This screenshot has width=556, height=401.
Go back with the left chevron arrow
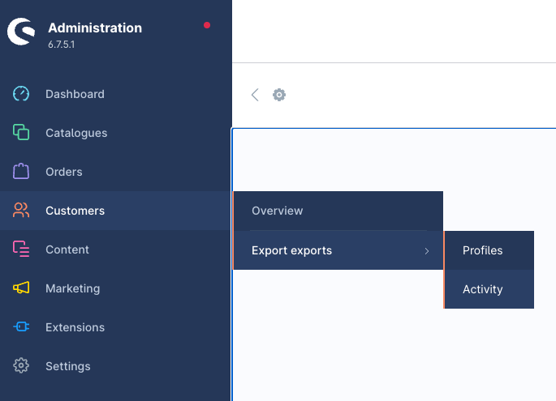click(x=255, y=95)
